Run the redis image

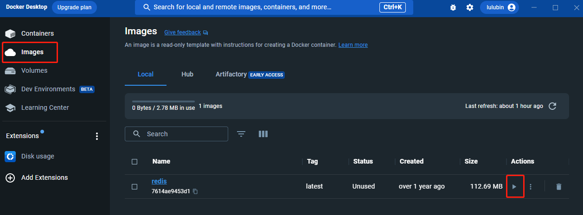[x=514, y=186]
